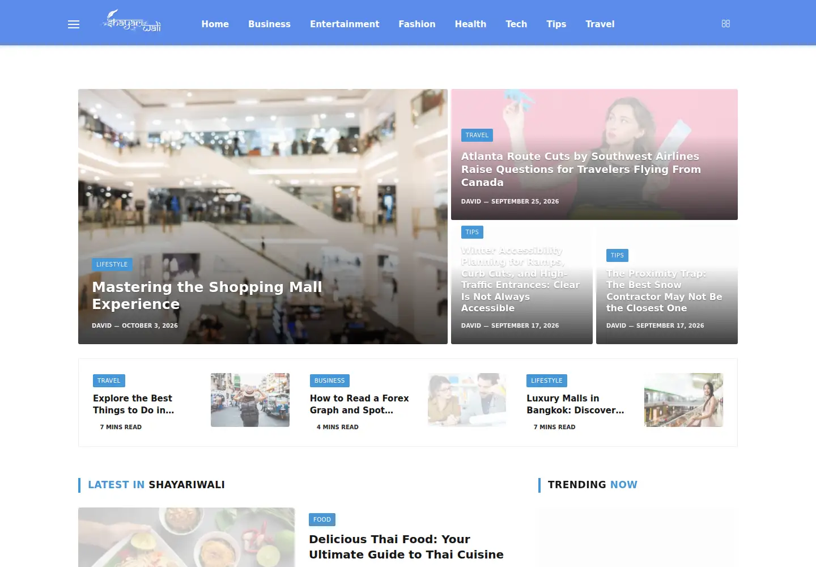Viewport: 816px width, 567px height.
Task: Click the Tips tag on Winter Accessibility article
Action: 472,232
